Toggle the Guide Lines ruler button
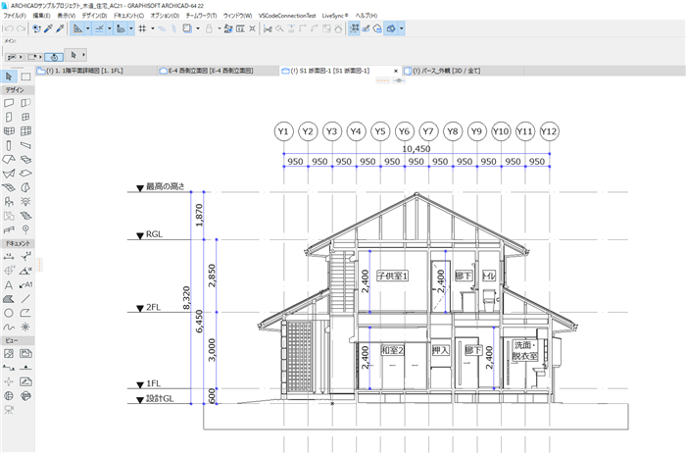The height and width of the screenshot is (453, 686). [x=77, y=28]
